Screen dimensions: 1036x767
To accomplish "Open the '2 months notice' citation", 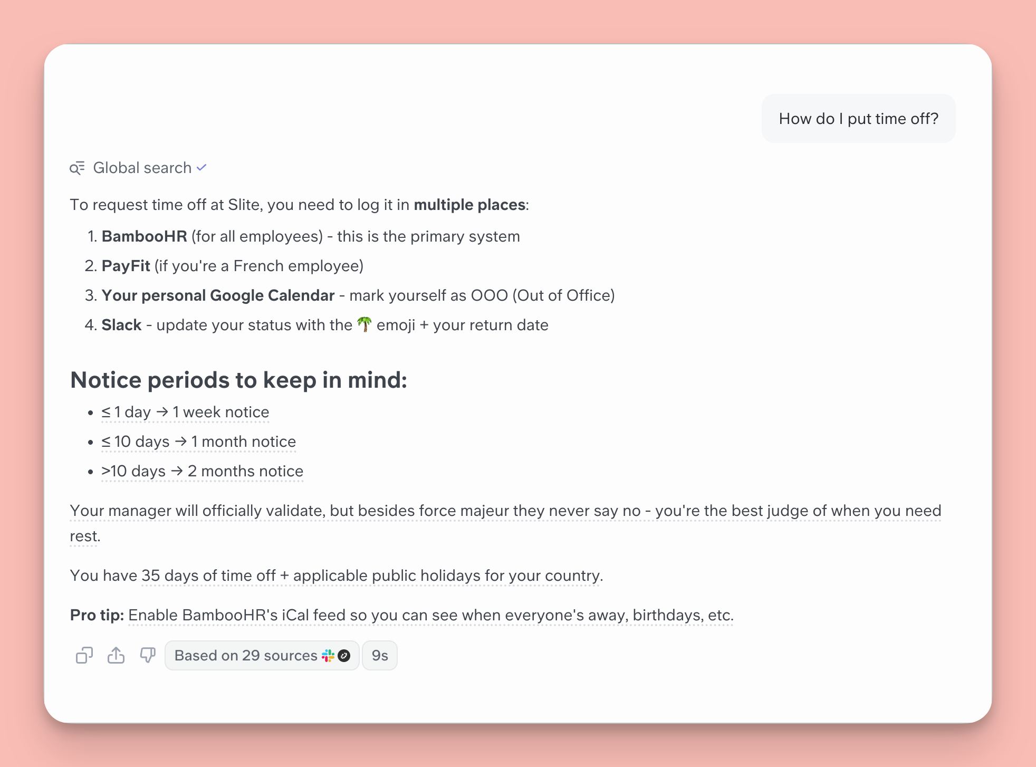I will click(202, 471).
